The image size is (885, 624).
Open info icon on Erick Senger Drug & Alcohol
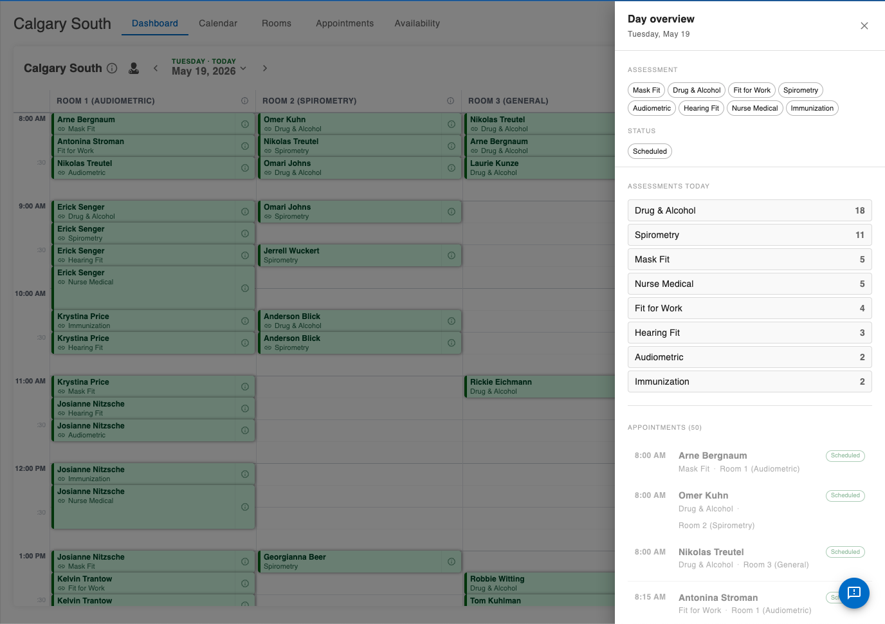(245, 212)
